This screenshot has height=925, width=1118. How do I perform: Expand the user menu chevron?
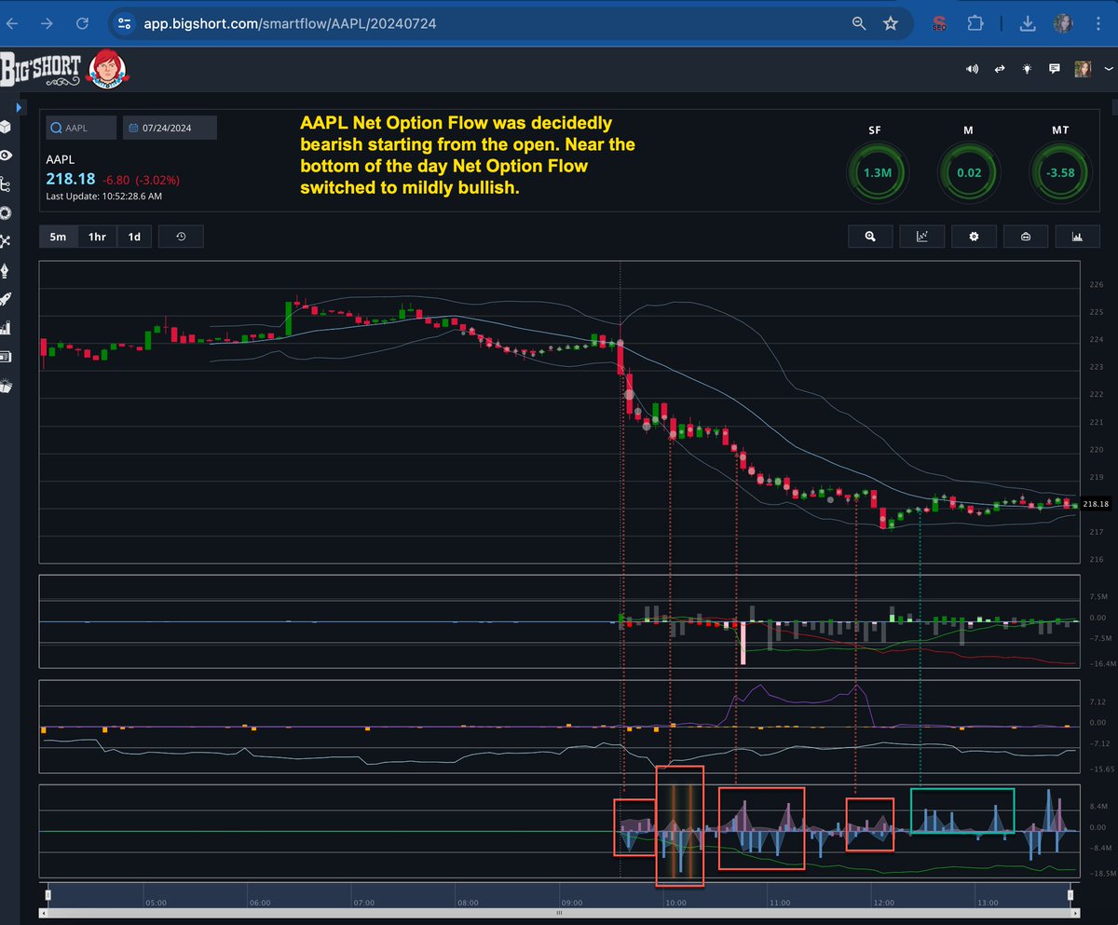tap(1107, 69)
